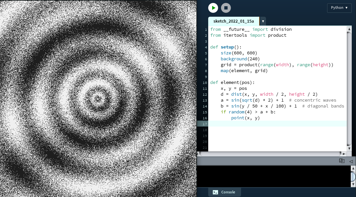Image resolution: width=356 pixels, height=197 pixels.
Task: Place cursor on empty line 17
Action: pyautogui.click(x=263, y=124)
